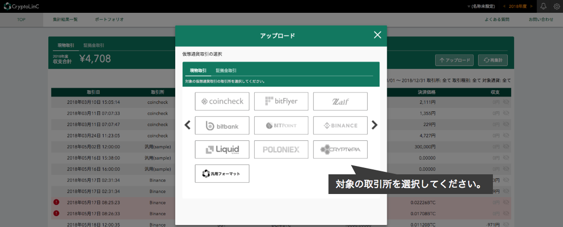Open the notifications bell
This screenshot has height=227, width=563.
tap(543, 6)
